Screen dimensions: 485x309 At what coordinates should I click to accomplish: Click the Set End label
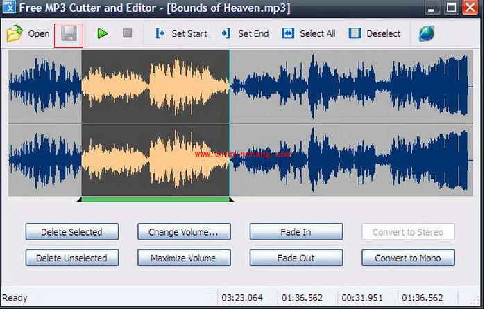tap(253, 33)
